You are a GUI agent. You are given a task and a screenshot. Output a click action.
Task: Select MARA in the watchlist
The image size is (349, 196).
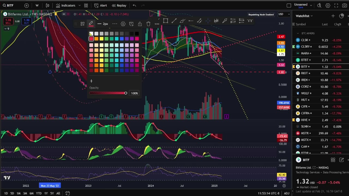tap(321, 53)
